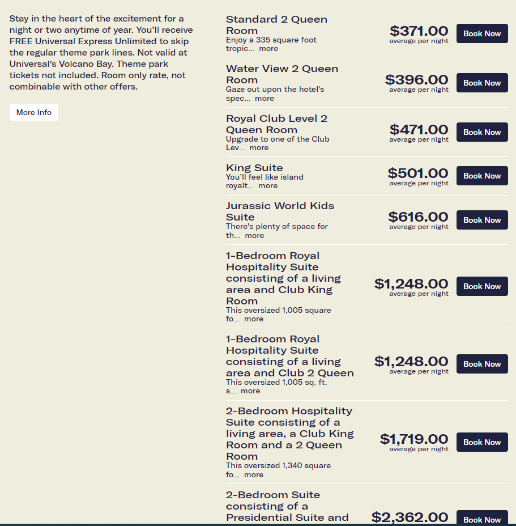Click the Jurassic World Kids Suite title
Image resolution: width=516 pixels, height=526 pixels.
point(280,211)
